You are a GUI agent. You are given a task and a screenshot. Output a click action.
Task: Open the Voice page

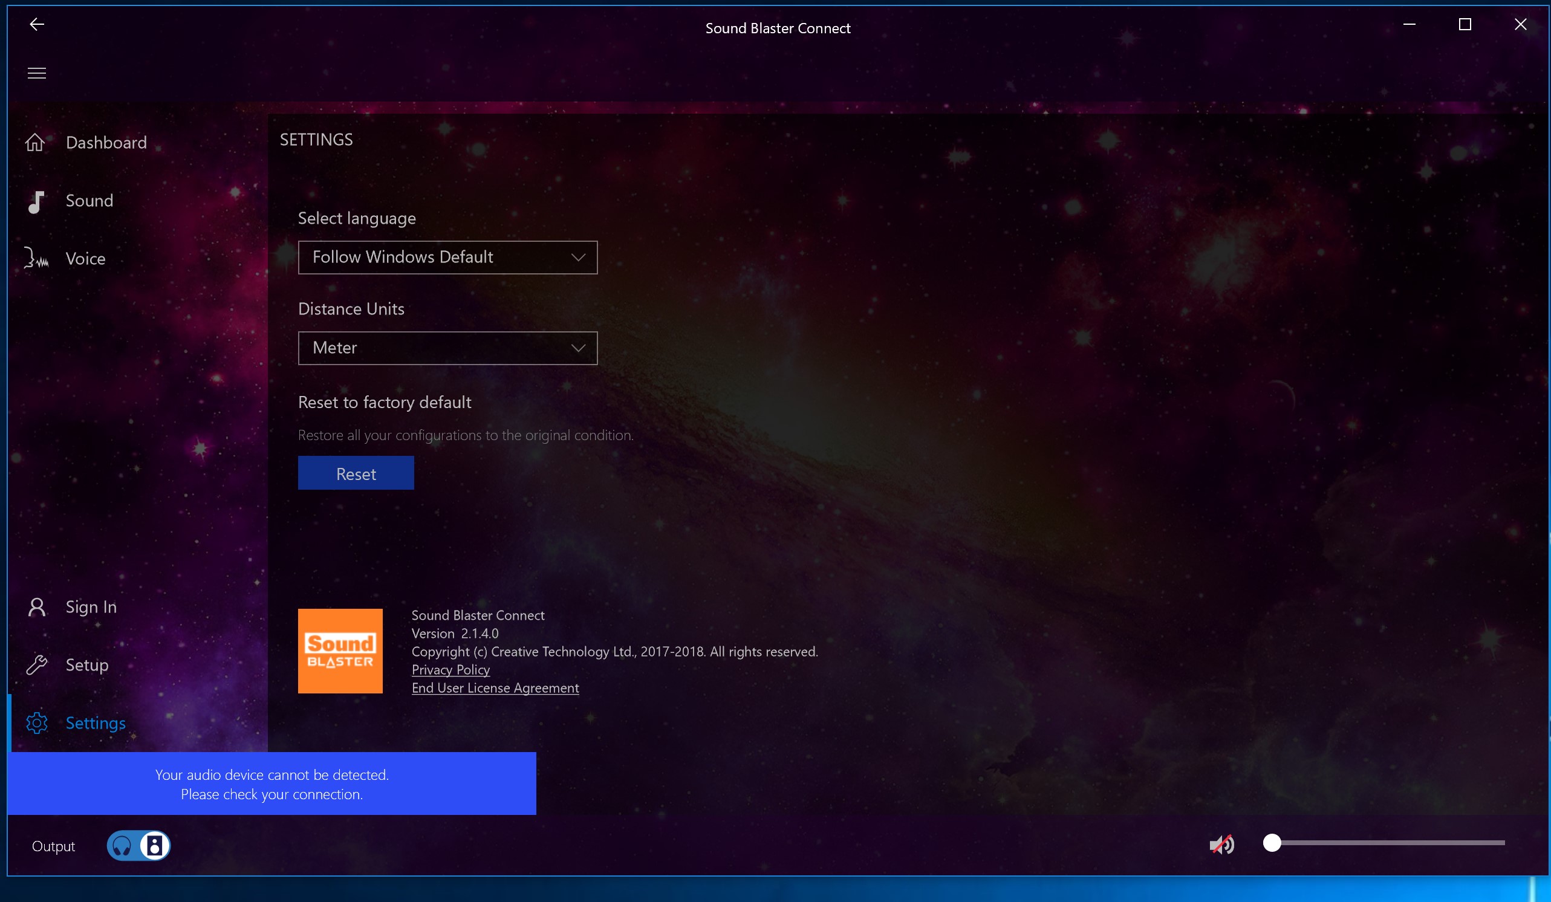click(139, 258)
